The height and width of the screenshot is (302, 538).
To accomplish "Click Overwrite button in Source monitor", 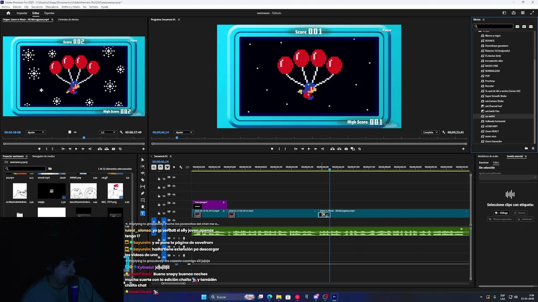I will point(106,149).
